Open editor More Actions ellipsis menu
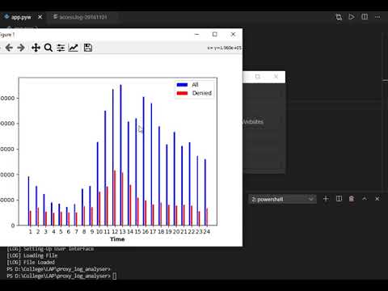The height and width of the screenshot is (291, 388). point(377,17)
